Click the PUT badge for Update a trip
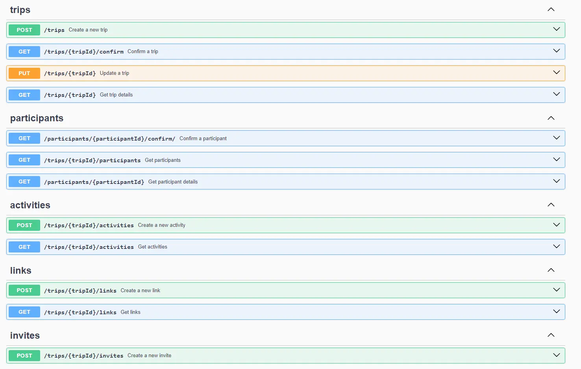 pos(24,73)
